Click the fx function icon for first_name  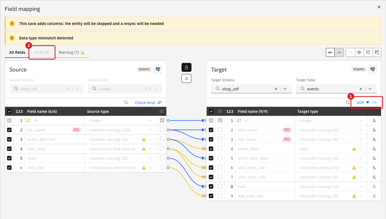374,130
